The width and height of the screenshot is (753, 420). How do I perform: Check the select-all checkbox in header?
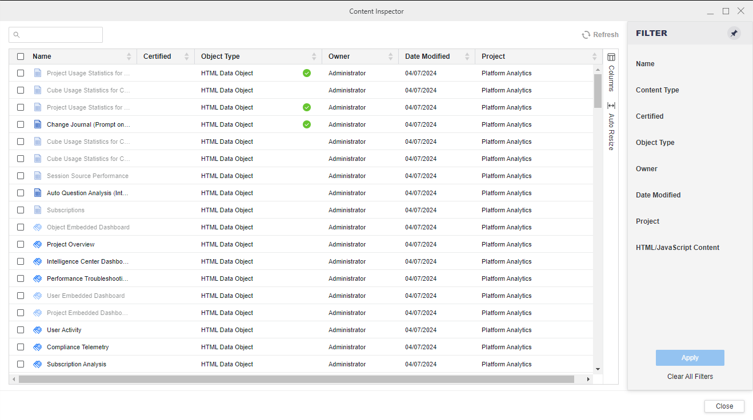pyautogui.click(x=21, y=56)
